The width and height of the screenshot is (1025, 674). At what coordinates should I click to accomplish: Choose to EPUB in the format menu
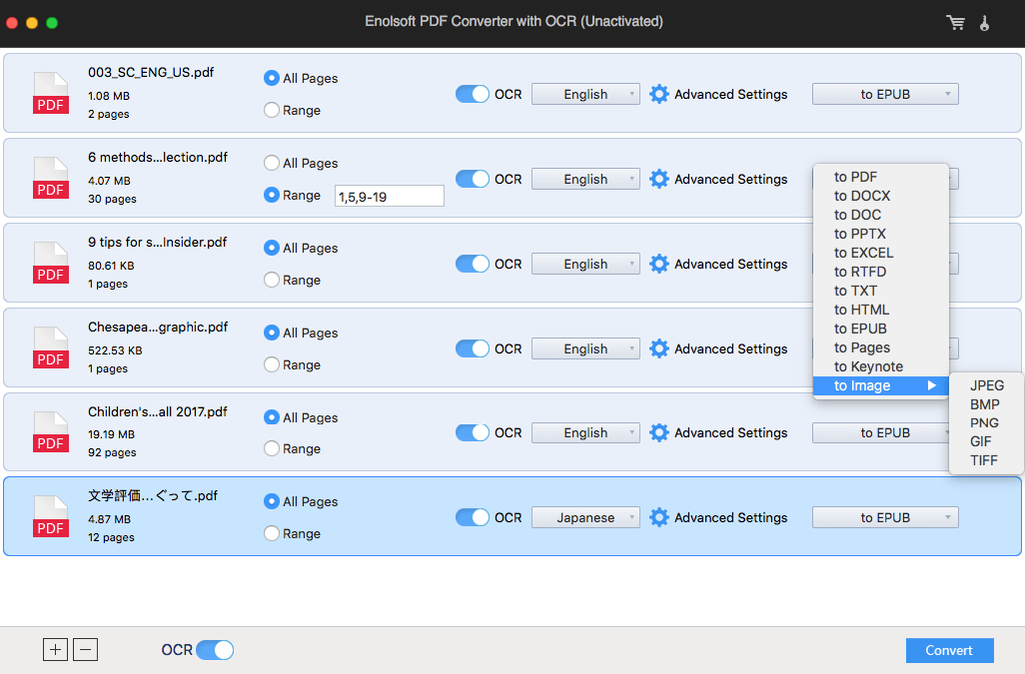[880, 329]
